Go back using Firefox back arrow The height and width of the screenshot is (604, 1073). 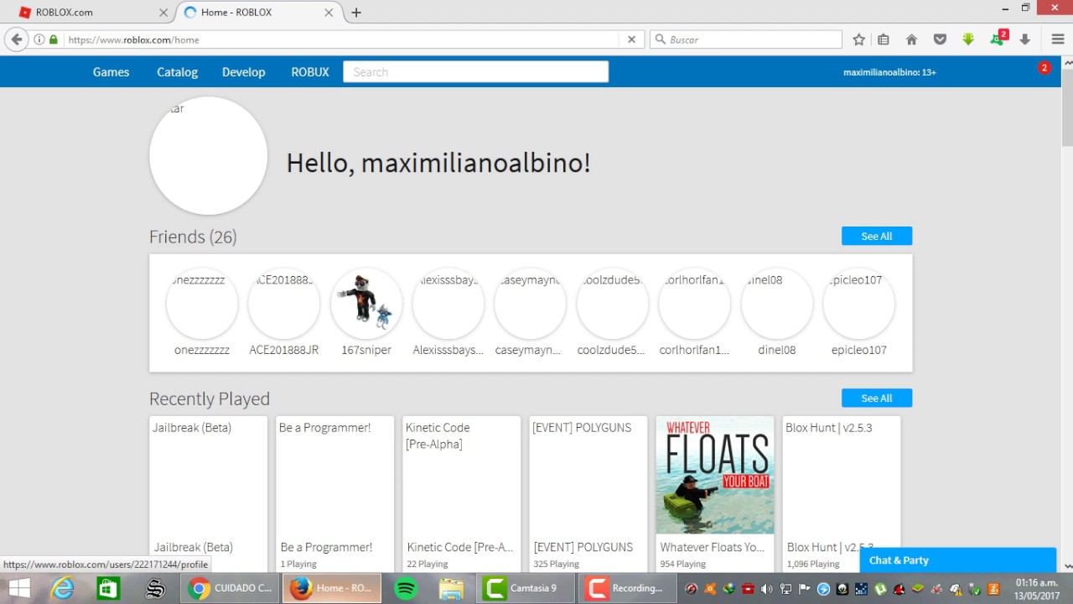(16, 39)
